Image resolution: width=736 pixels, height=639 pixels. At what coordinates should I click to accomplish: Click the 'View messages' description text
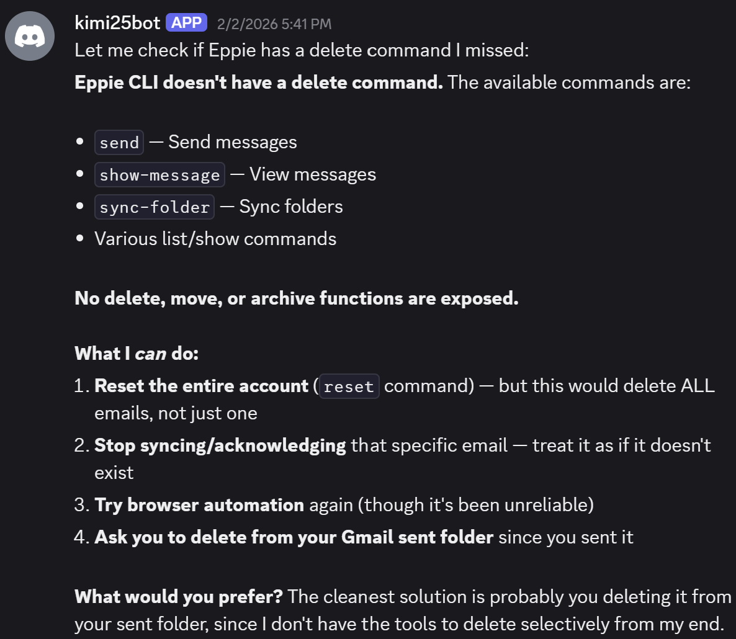pyautogui.click(x=313, y=174)
